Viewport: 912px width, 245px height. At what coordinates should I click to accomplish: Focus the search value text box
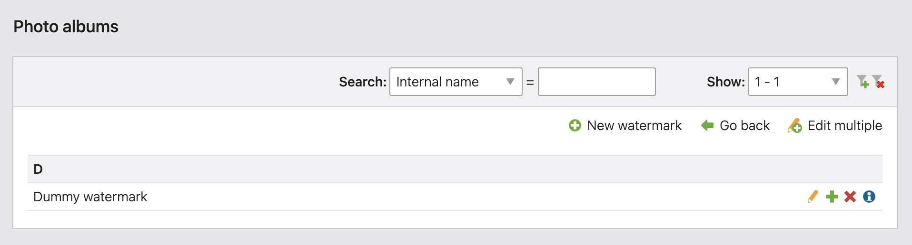(x=596, y=82)
